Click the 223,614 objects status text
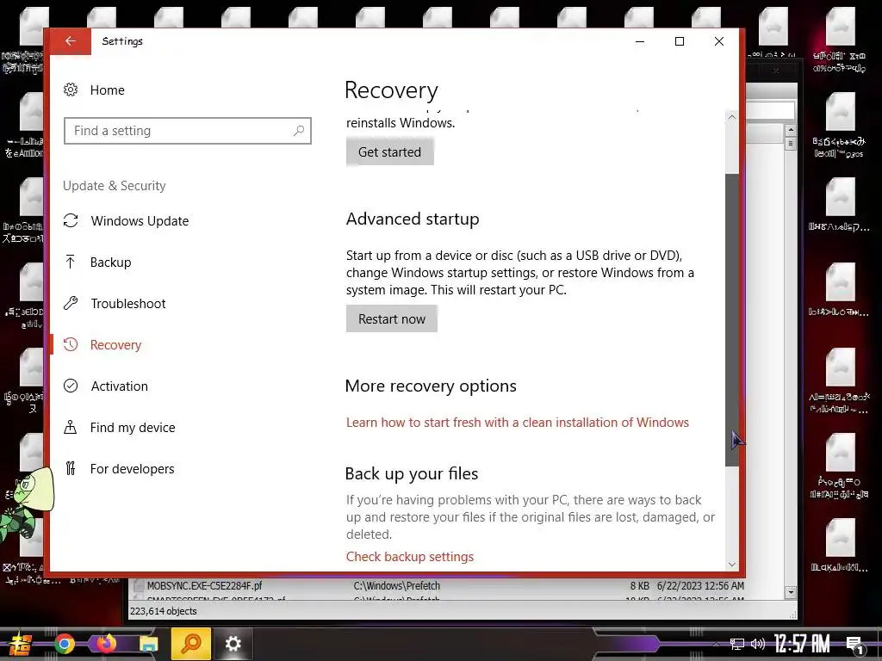 164,611
